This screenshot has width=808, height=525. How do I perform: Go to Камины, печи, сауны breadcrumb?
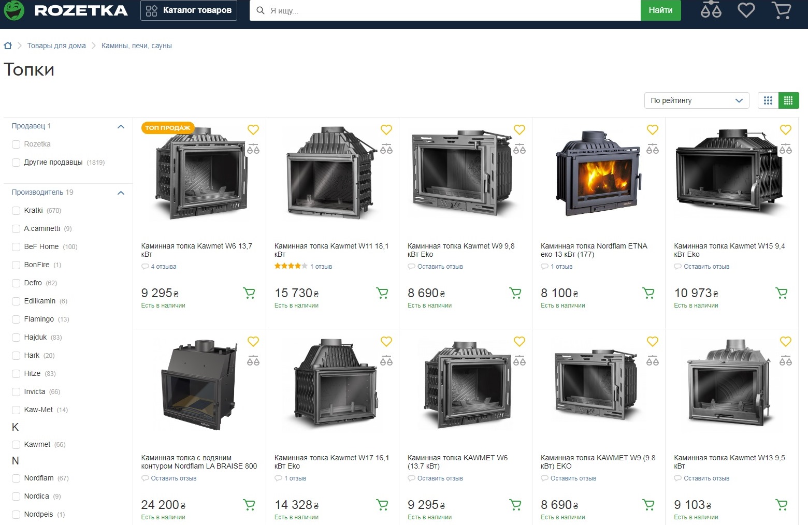137,46
